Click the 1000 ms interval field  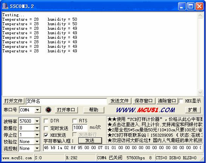point(80,128)
